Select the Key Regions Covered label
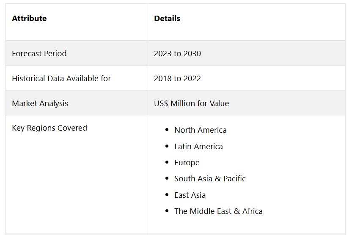This screenshot has height=235, width=349. coord(49,128)
